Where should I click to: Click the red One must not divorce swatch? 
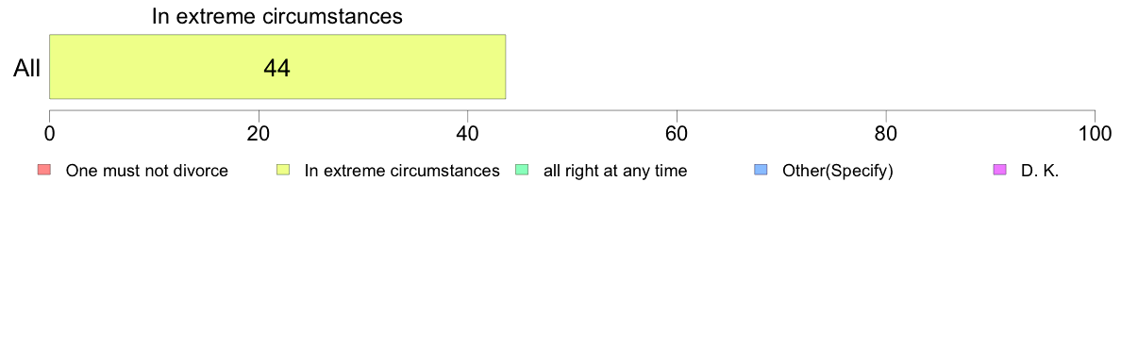coord(43,170)
